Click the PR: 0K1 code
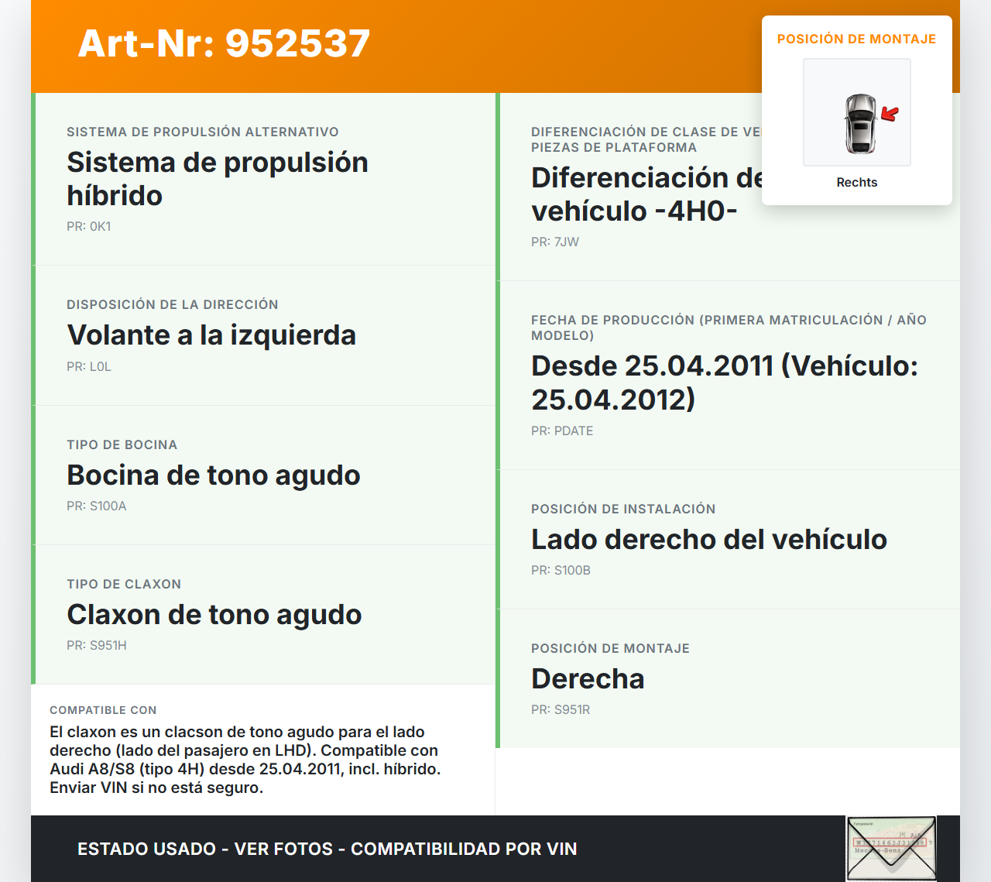The image size is (991, 882). click(89, 226)
